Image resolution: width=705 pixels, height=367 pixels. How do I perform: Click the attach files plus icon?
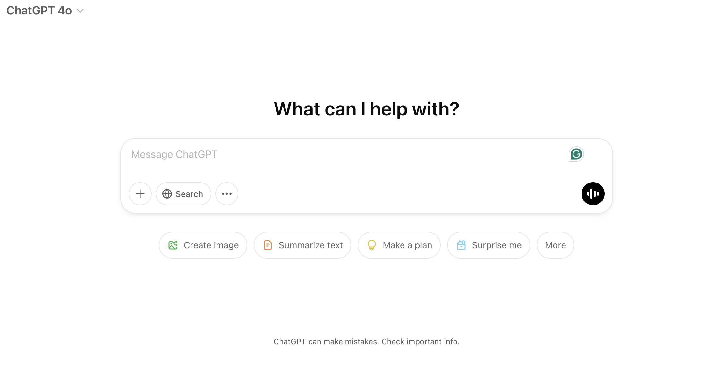coord(140,193)
